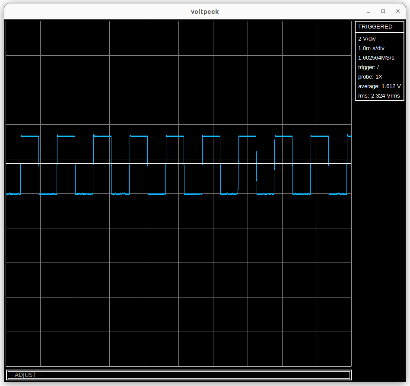Select the TRIGGERED status indicator
The image size is (410, 386).
375,27
